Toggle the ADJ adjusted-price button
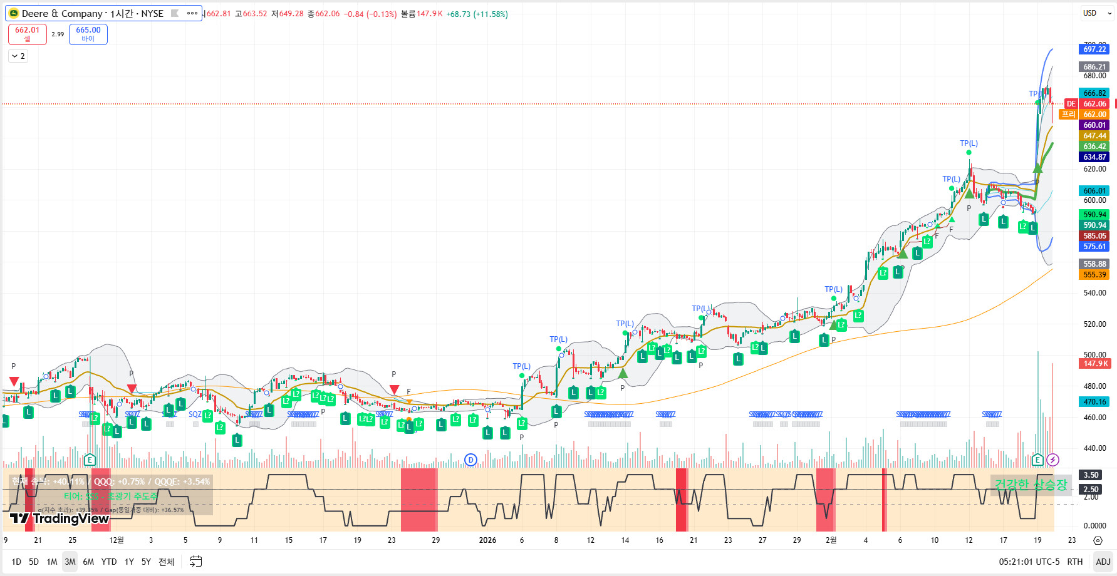Viewport: 1117px width, 576px height. (1103, 562)
